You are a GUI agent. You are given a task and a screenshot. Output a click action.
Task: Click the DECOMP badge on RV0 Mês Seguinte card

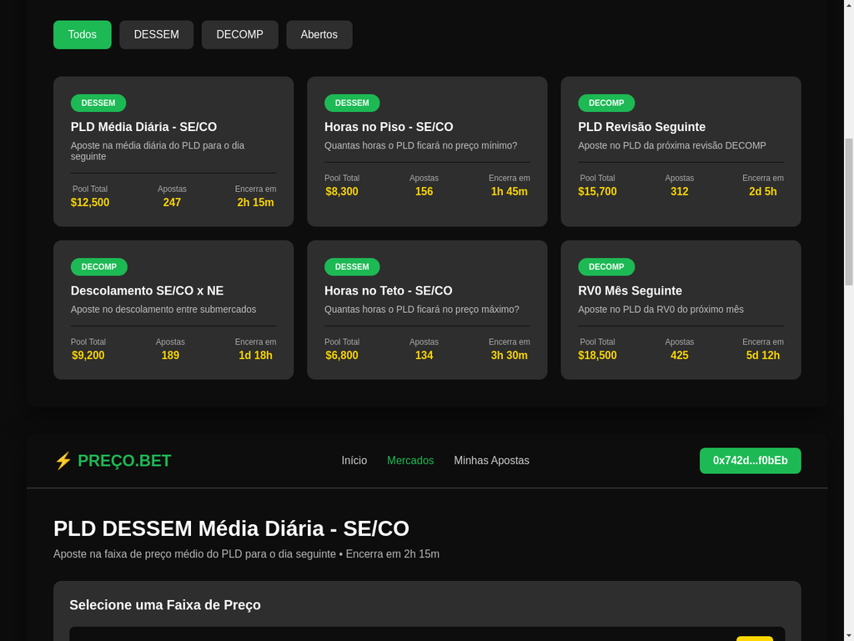pos(606,267)
